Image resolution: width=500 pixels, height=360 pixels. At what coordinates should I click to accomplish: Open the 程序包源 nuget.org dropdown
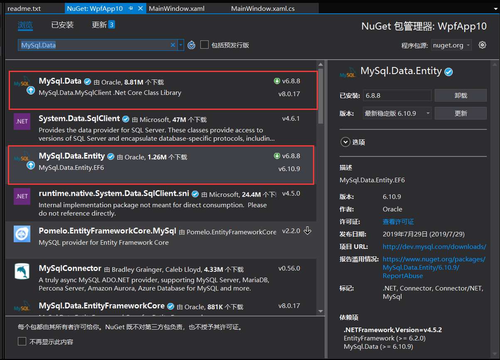coord(451,45)
